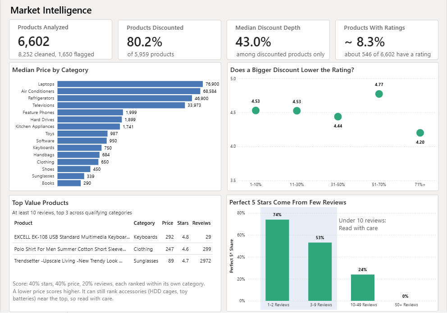The image size is (447, 313).
Task: Click the stars value 4.8
Action: (x=185, y=237)
